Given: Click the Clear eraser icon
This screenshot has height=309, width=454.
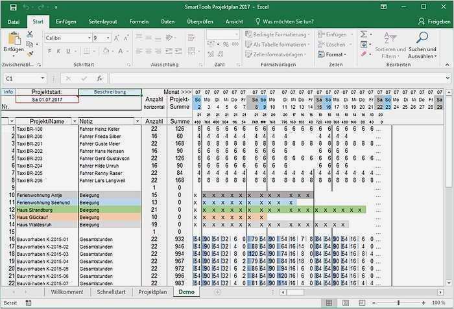Looking at the screenshot, I should pos(364,54).
